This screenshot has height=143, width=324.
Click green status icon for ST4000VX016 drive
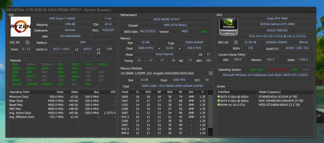click(219, 97)
